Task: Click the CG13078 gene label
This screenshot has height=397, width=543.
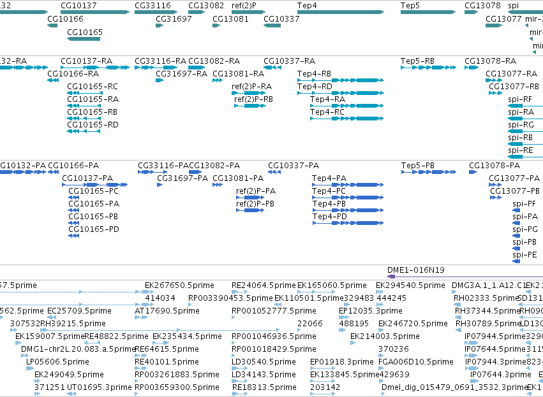Action: click(483, 6)
